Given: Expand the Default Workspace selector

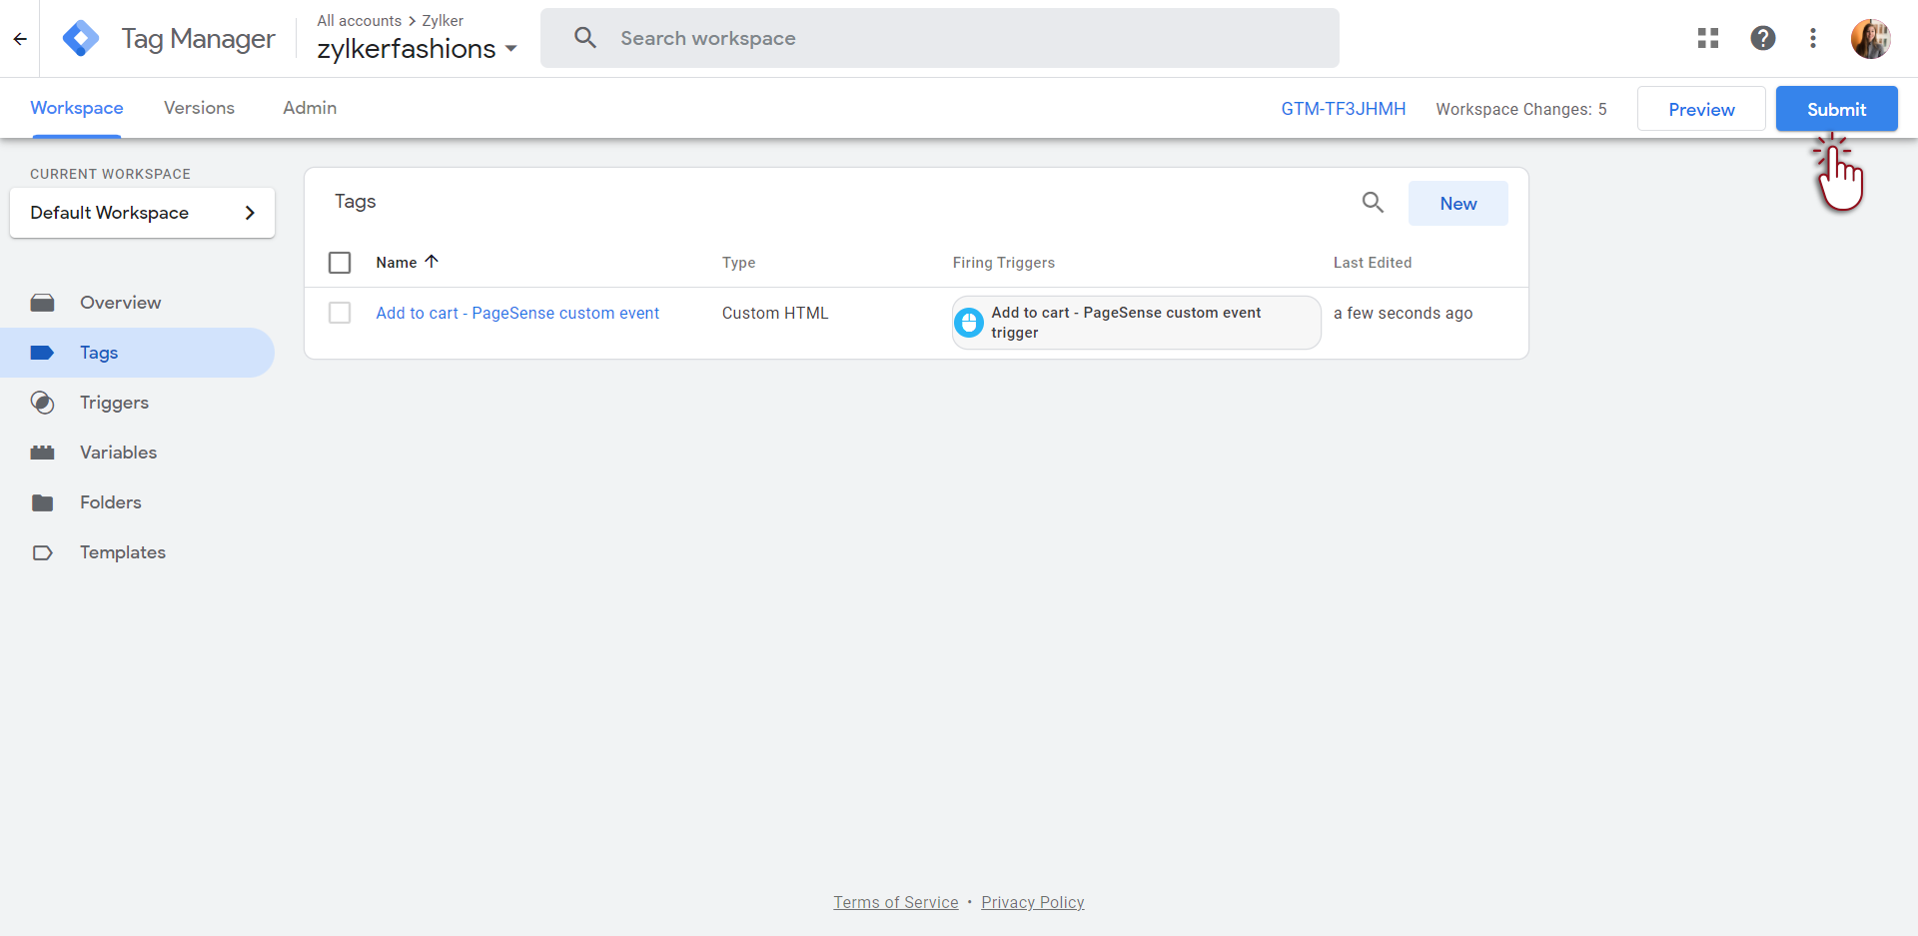Looking at the screenshot, I should pyautogui.click(x=142, y=213).
